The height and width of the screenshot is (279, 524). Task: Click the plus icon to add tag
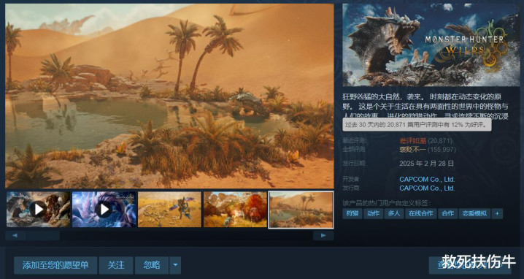click(497, 213)
